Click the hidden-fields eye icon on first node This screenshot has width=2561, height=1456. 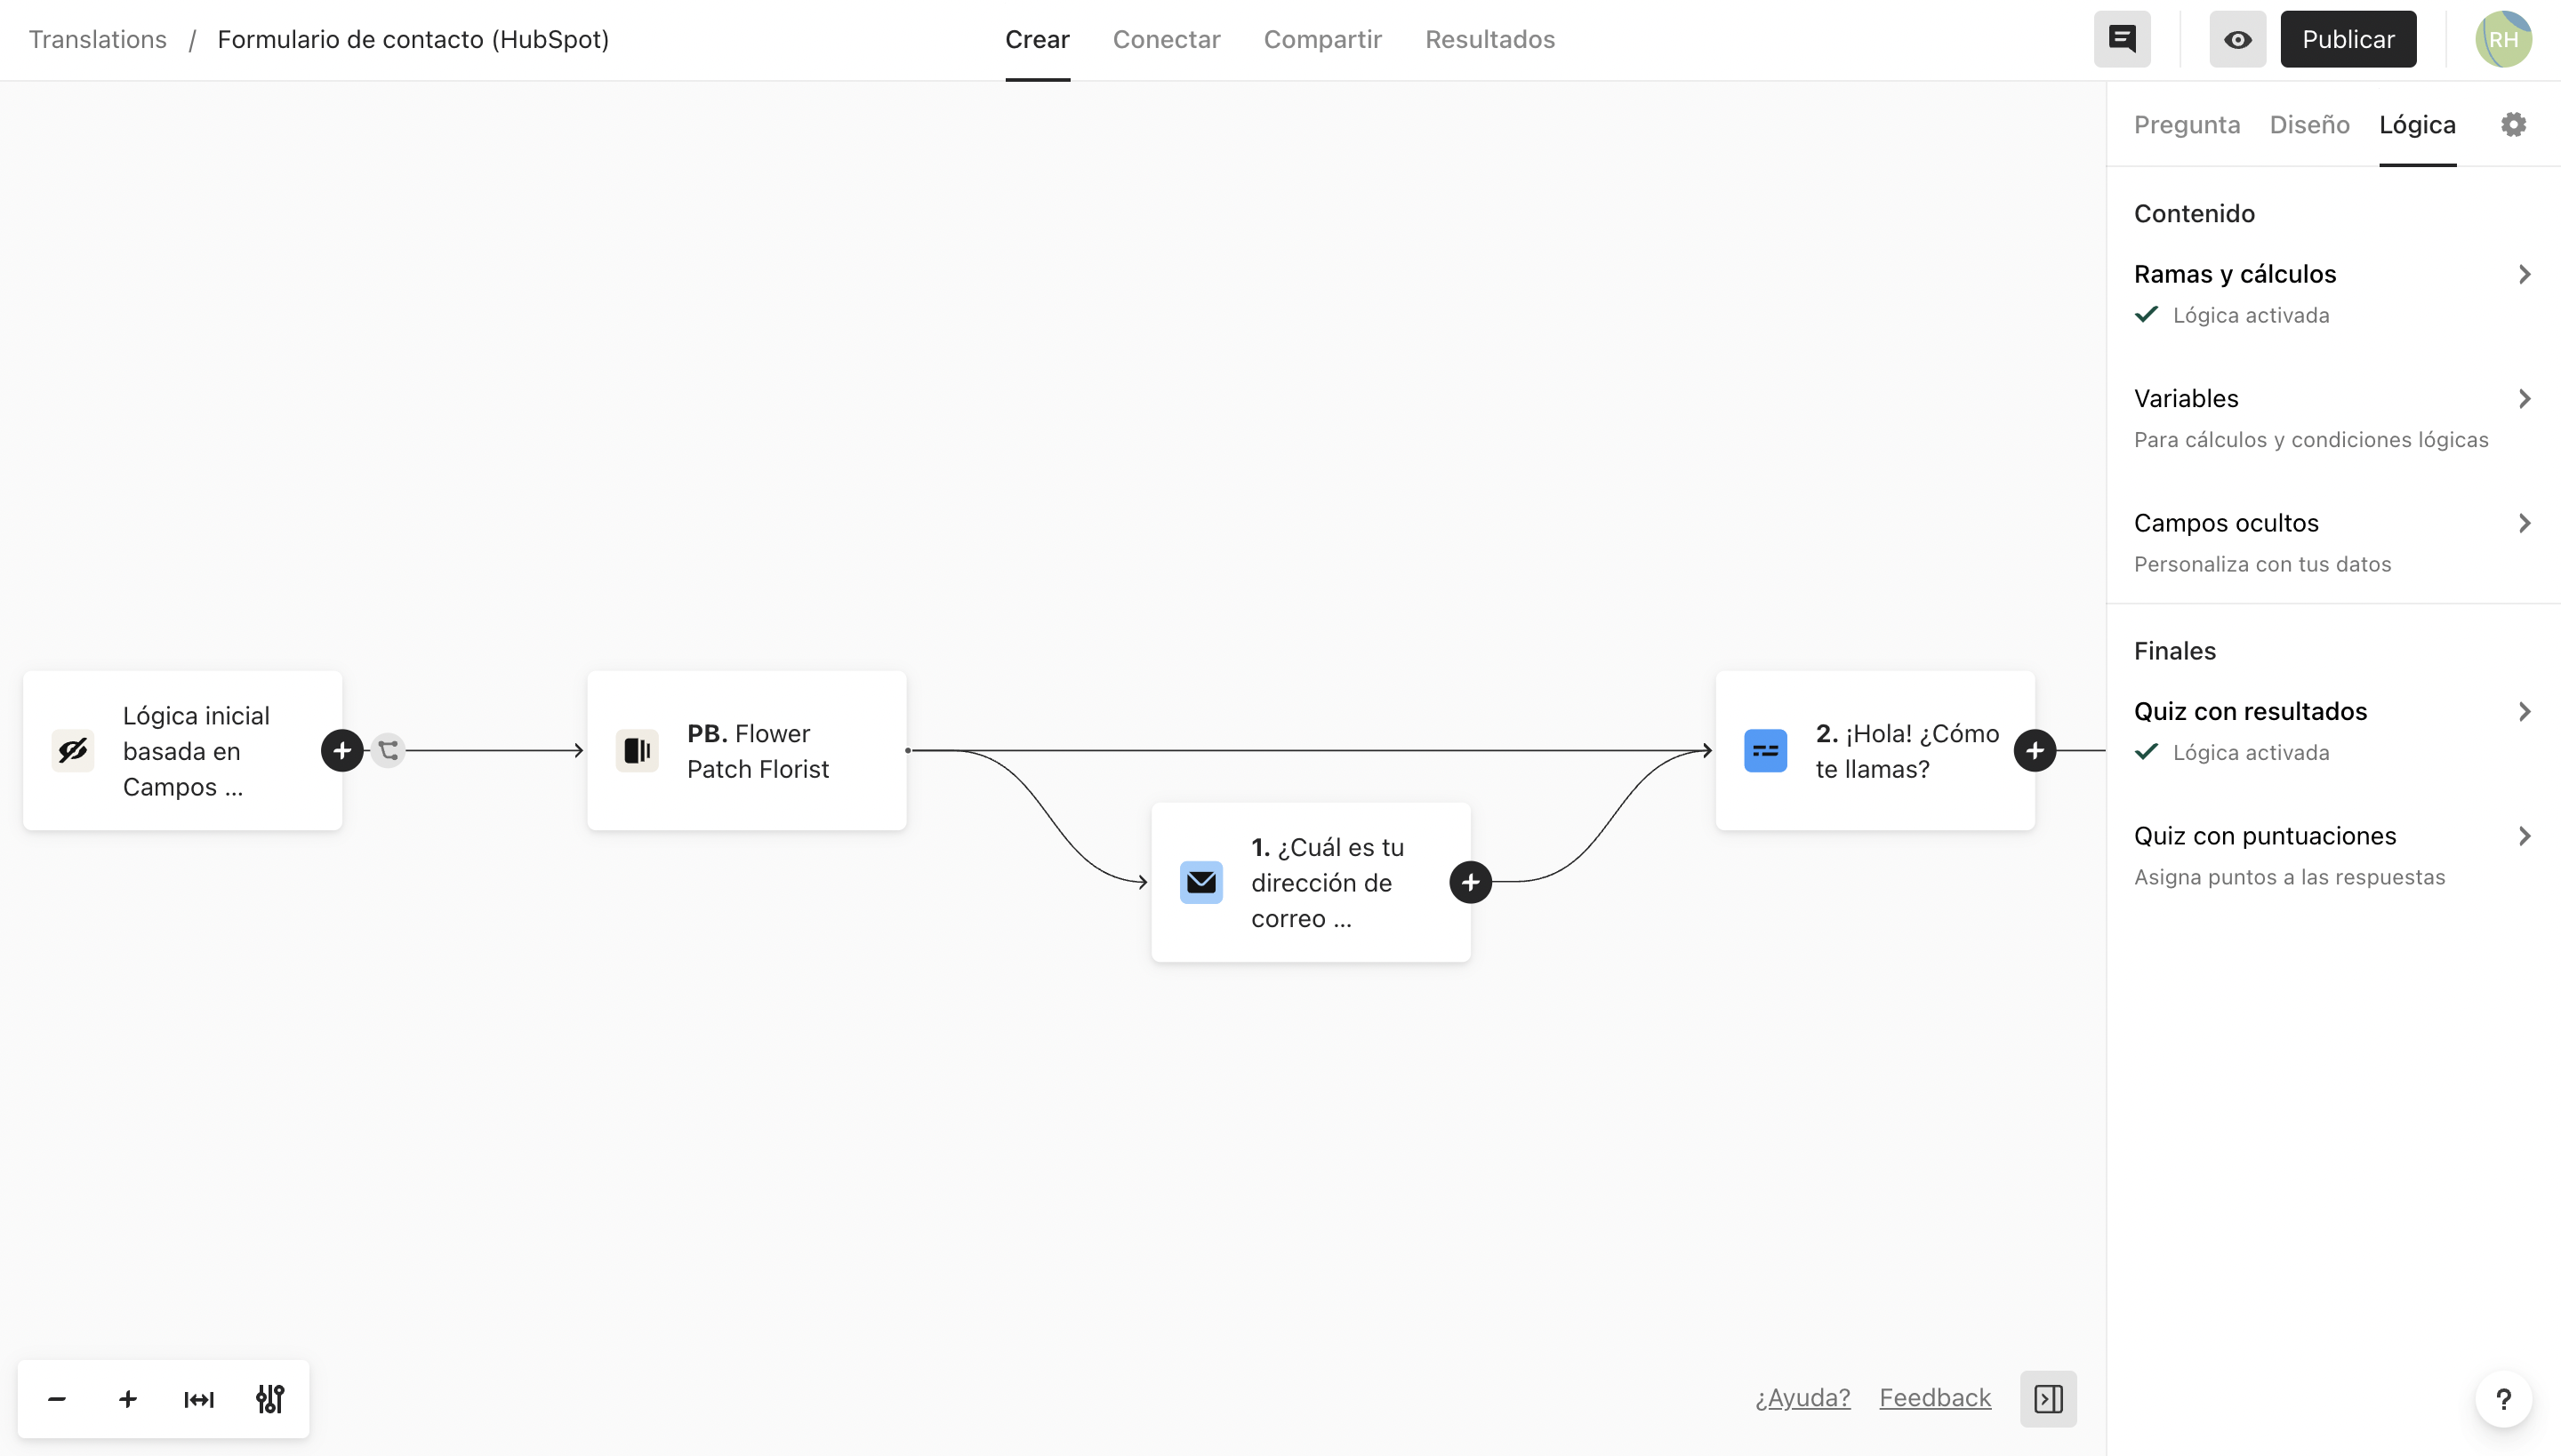pyautogui.click(x=73, y=750)
